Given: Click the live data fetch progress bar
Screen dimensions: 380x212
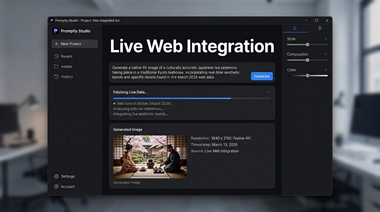Looking at the screenshot, I should point(192,98).
